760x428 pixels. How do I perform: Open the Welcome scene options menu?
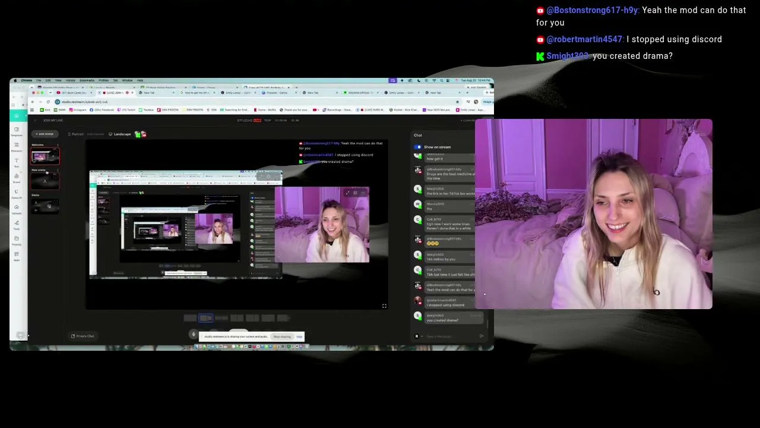coord(58,144)
